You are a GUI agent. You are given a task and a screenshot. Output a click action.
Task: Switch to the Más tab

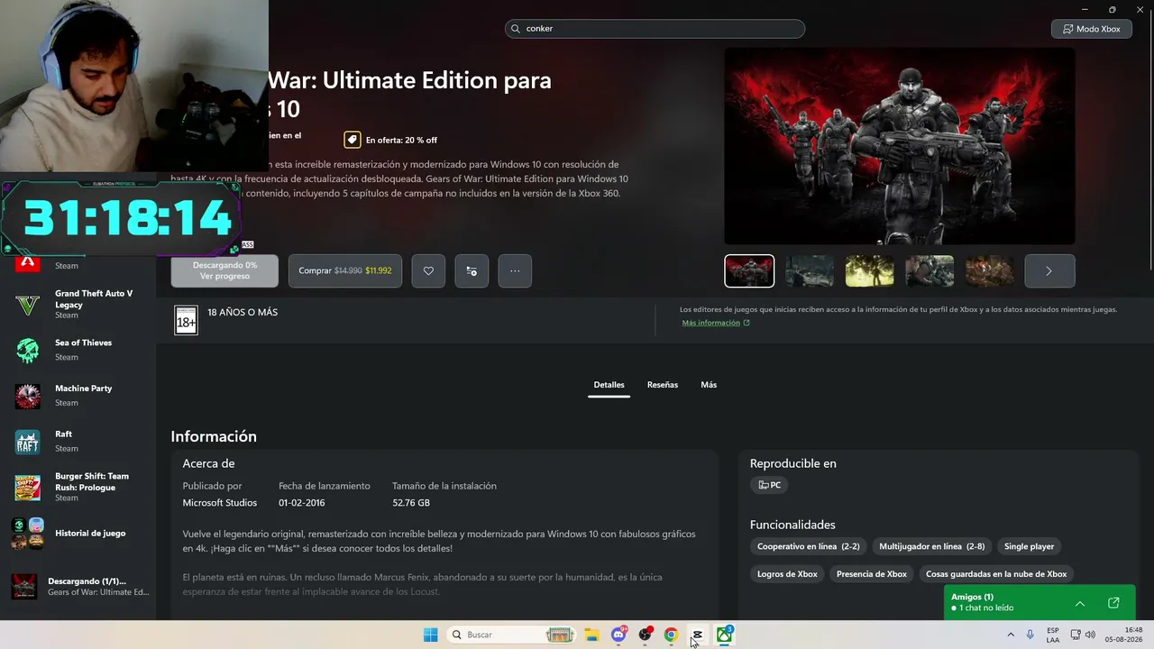click(x=709, y=385)
